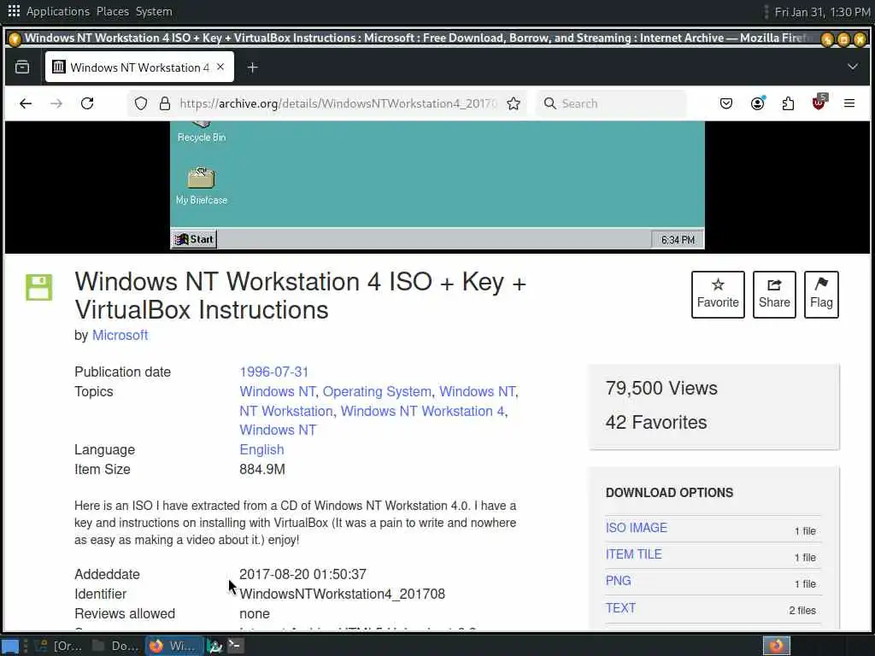The image size is (875, 656).
Task: Click the Start button in preview screenshot
Action: [x=194, y=239]
